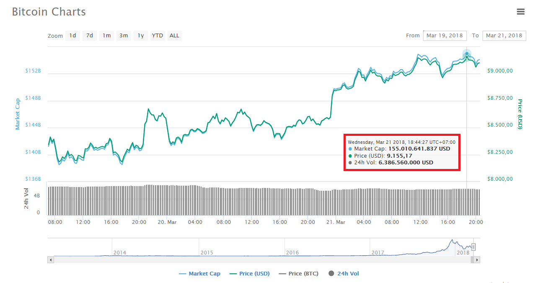Click the From date field

tap(445, 36)
